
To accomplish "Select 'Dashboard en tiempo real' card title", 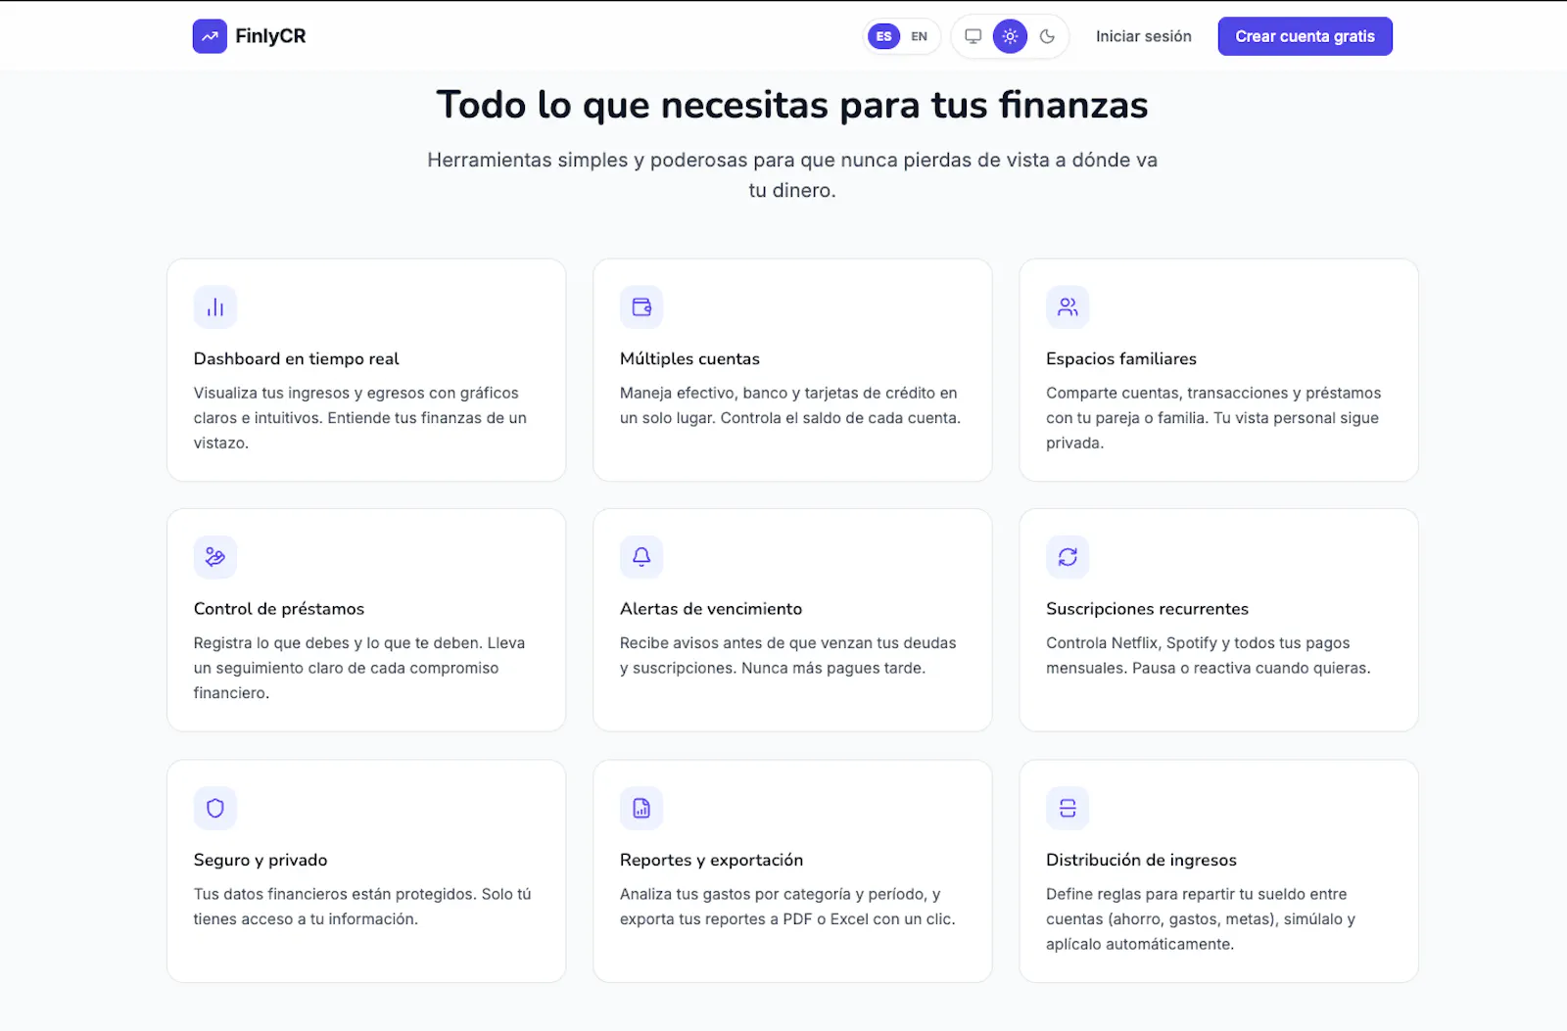I will 296,358.
